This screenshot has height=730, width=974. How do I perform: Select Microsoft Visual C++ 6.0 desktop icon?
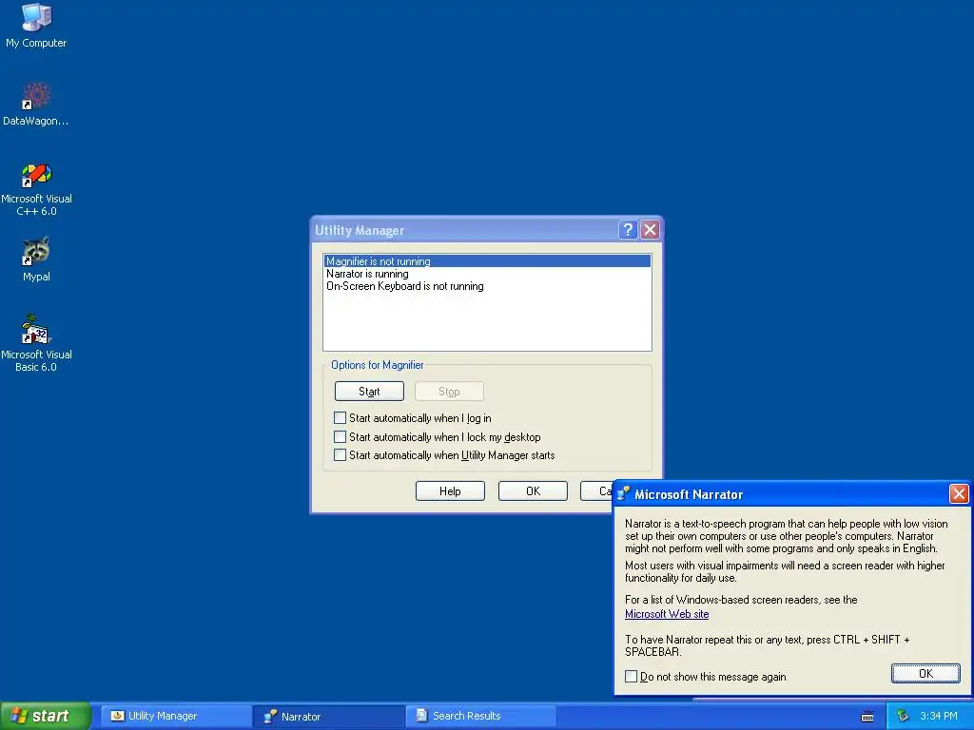pos(36,189)
